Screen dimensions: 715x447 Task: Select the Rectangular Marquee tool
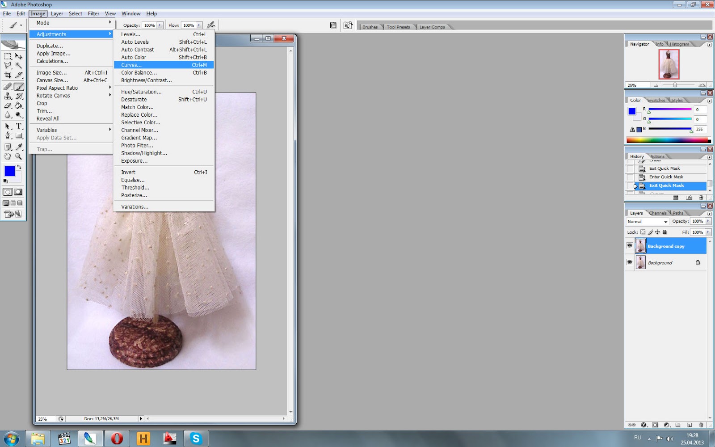(8, 56)
